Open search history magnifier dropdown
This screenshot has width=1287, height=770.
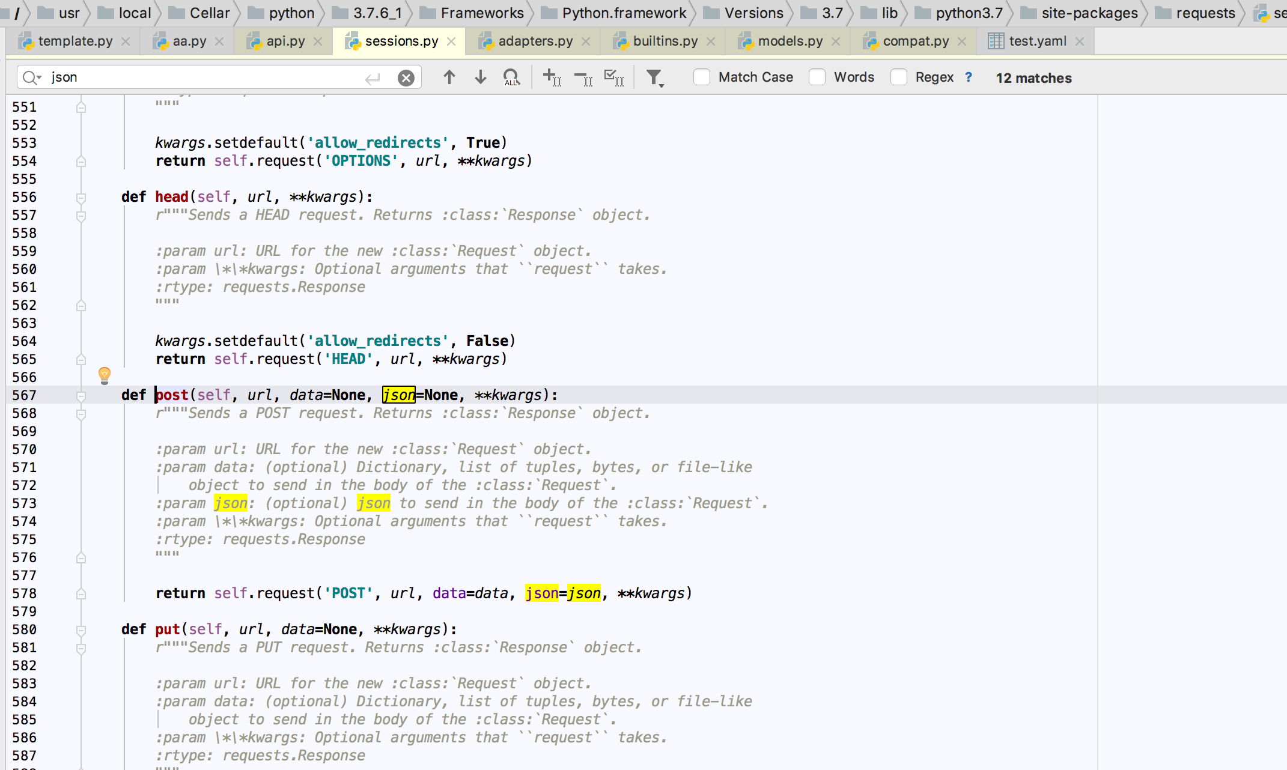coord(31,77)
